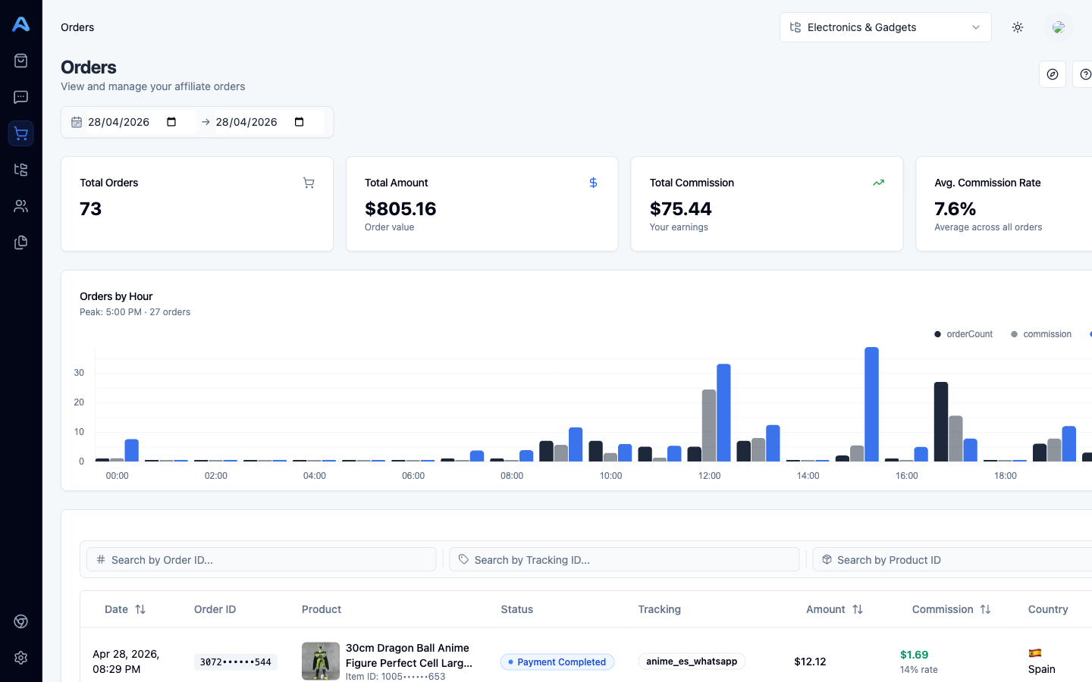1092x682 pixels.
Task: Open the reports copy icon in the sidebar
Action: point(20,242)
